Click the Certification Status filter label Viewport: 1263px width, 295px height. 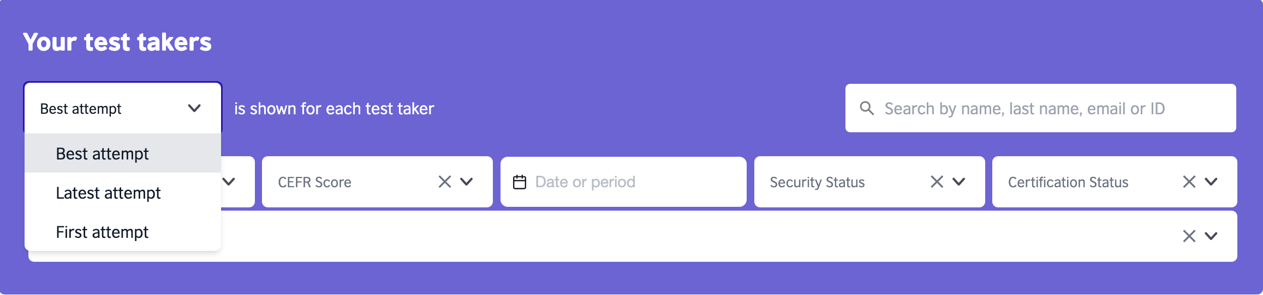1068,182
